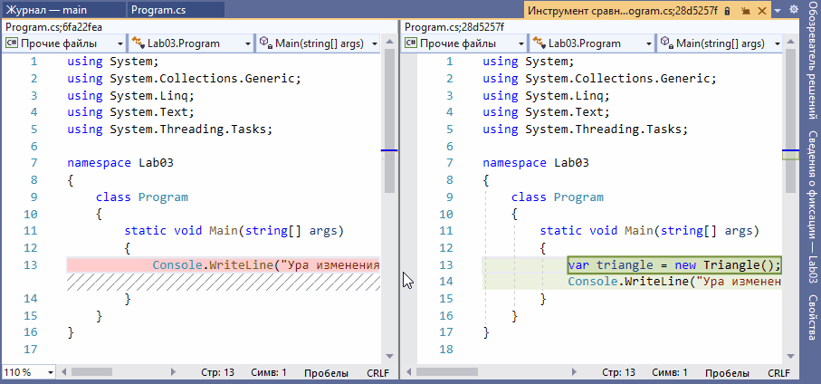This screenshot has width=821, height=384.
Task: Click right pane horizontal scroll left arrow
Action: [x=409, y=372]
